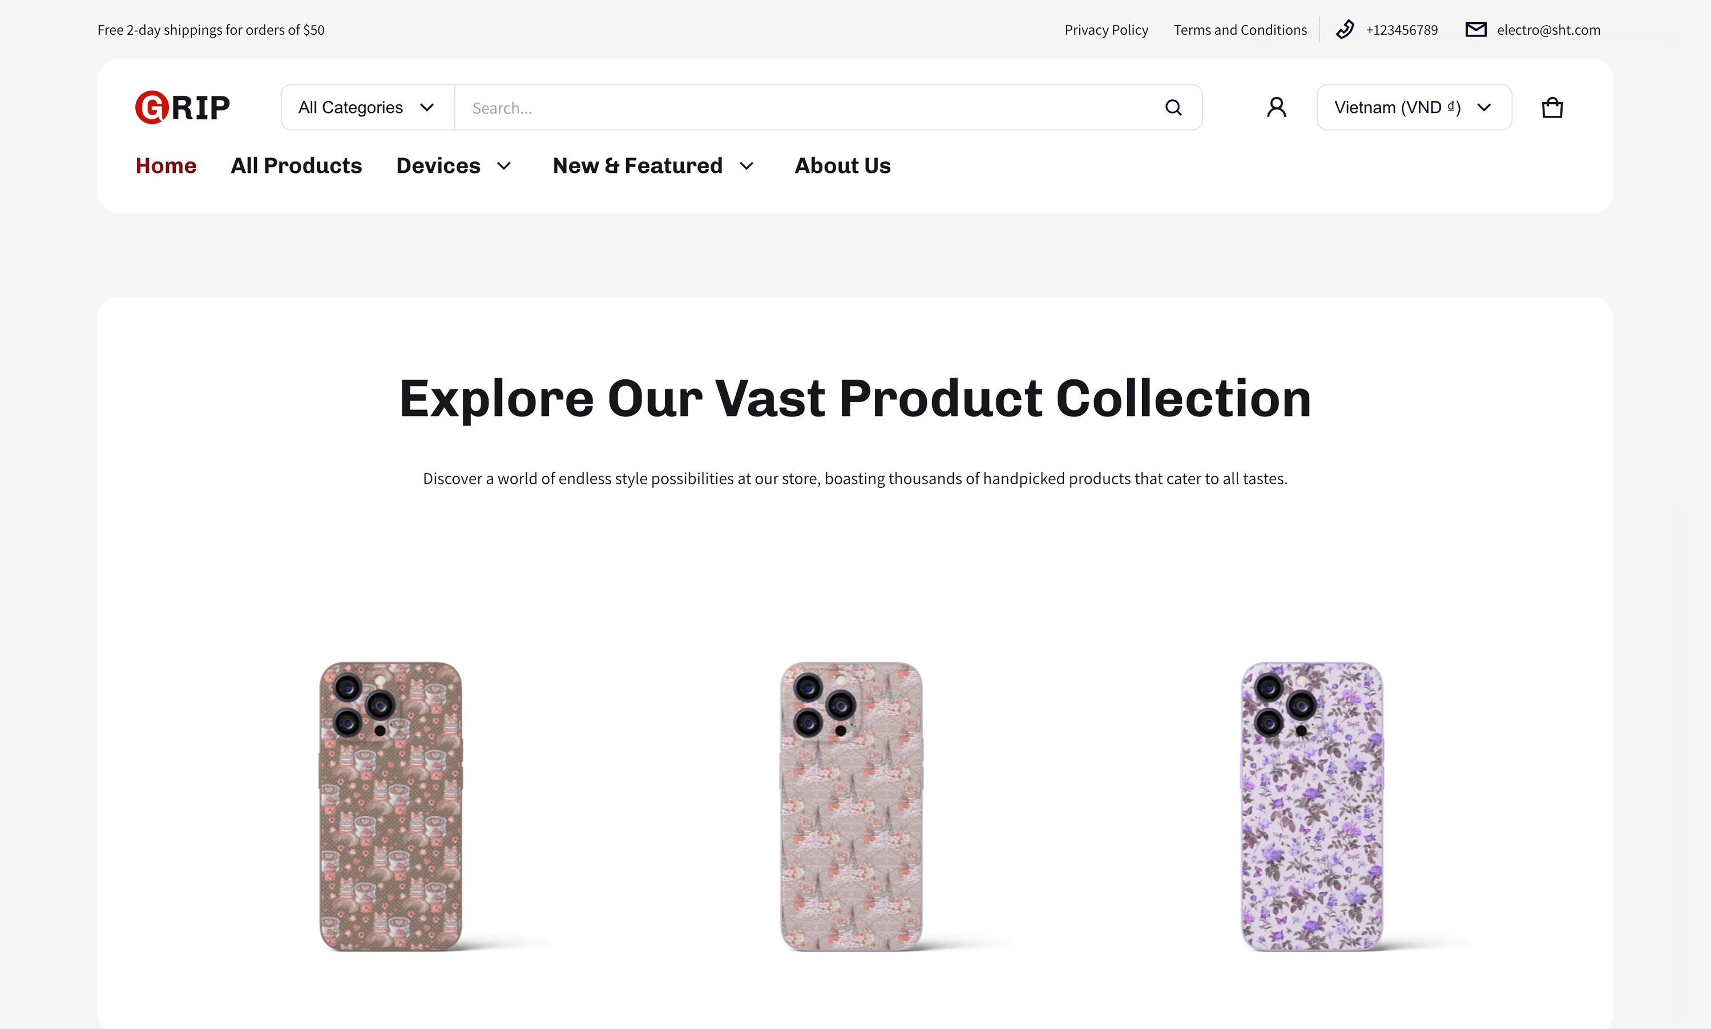
Task: Open the Vietnam (VND) currency selector
Action: 1414,107
